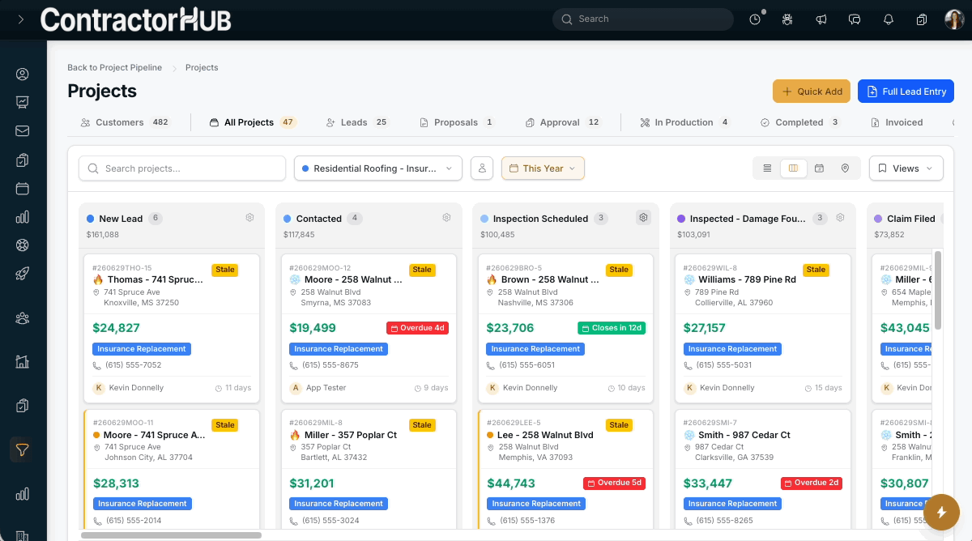The image size is (972, 541).
Task: Open Inspection Scheduled column settings gear
Action: pyautogui.click(x=643, y=218)
